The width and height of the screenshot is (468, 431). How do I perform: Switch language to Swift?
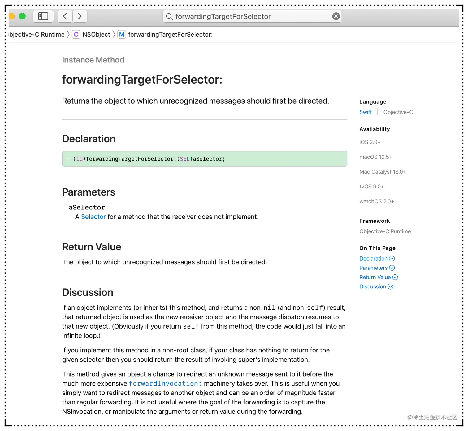366,112
